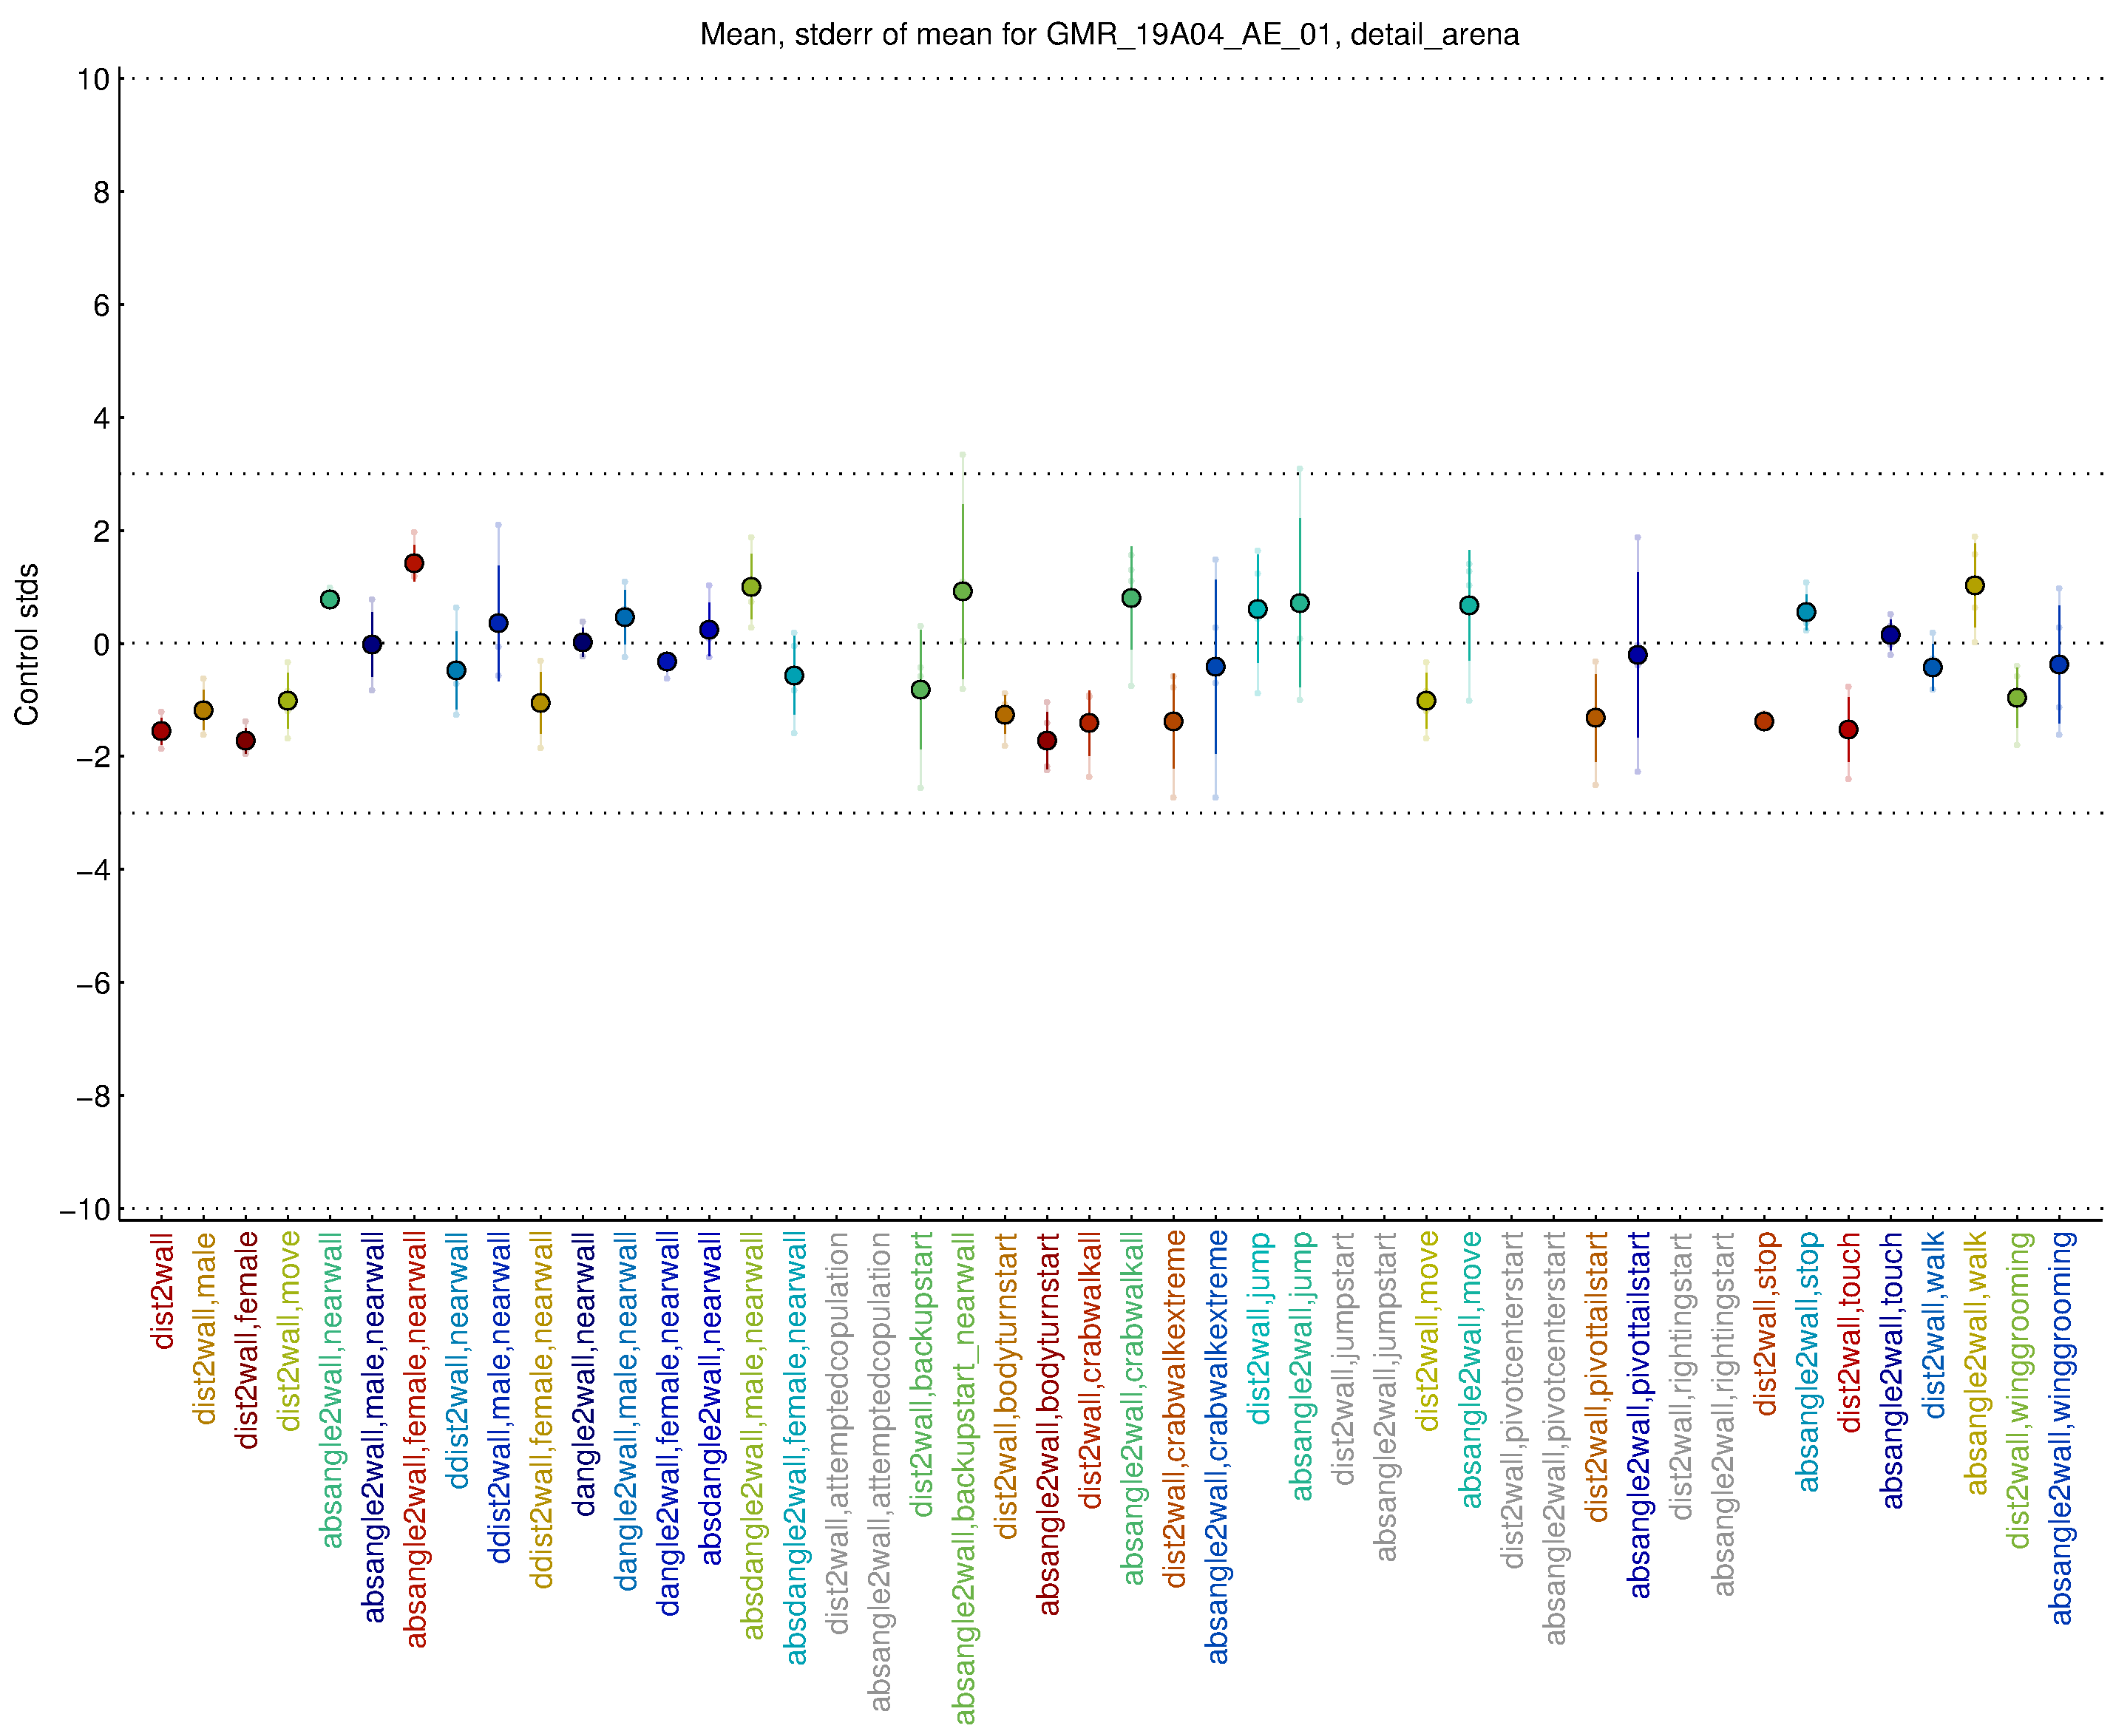Click the 'dist2wall,winggrooming' x-axis label

point(2017,1390)
